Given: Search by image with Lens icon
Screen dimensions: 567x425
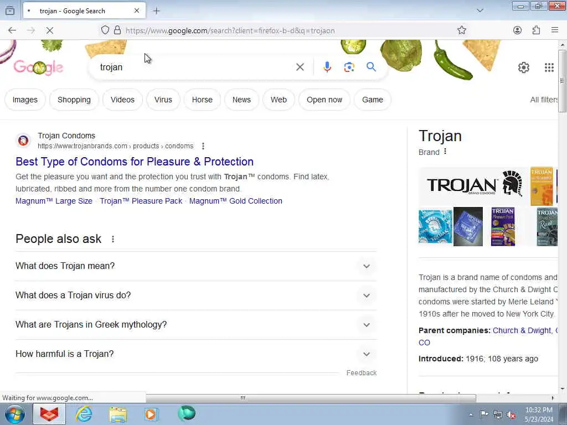Looking at the screenshot, I should pyautogui.click(x=349, y=67).
